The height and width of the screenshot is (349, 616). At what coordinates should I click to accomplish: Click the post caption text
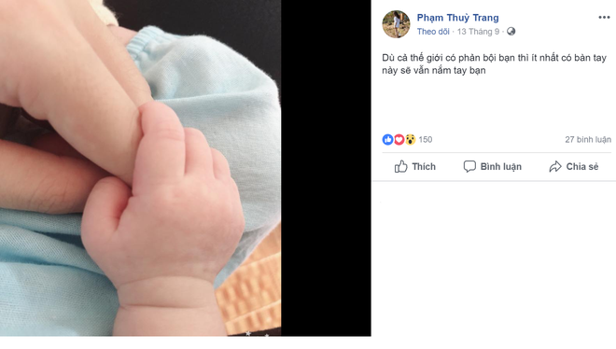(495, 64)
